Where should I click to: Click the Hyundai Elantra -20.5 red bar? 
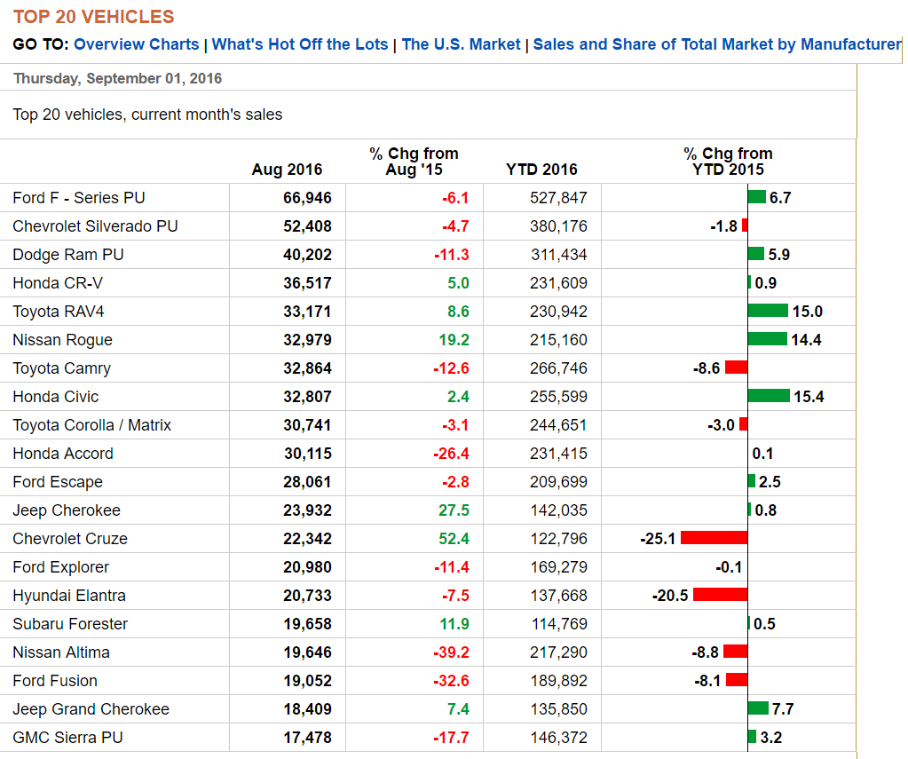[x=721, y=595]
